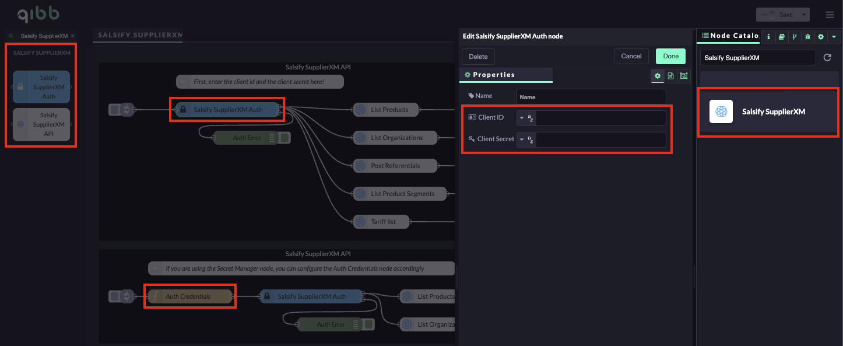The height and width of the screenshot is (346, 843).
Task: Expand the Client Secret type dropdown
Action: pyautogui.click(x=522, y=140)
